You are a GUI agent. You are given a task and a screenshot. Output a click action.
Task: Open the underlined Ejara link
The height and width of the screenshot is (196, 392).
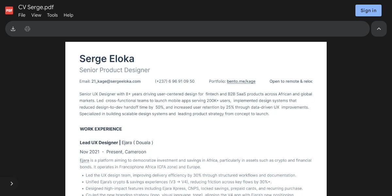[x=84, y=160]
